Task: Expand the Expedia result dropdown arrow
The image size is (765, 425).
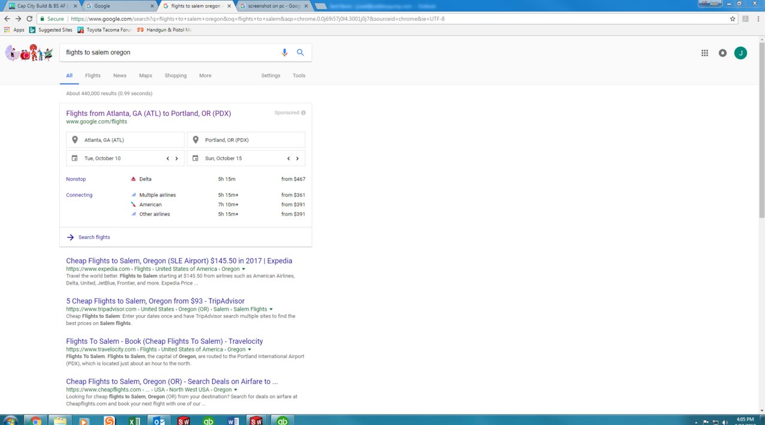Action: pyautogui.click(x=244, y=269)
